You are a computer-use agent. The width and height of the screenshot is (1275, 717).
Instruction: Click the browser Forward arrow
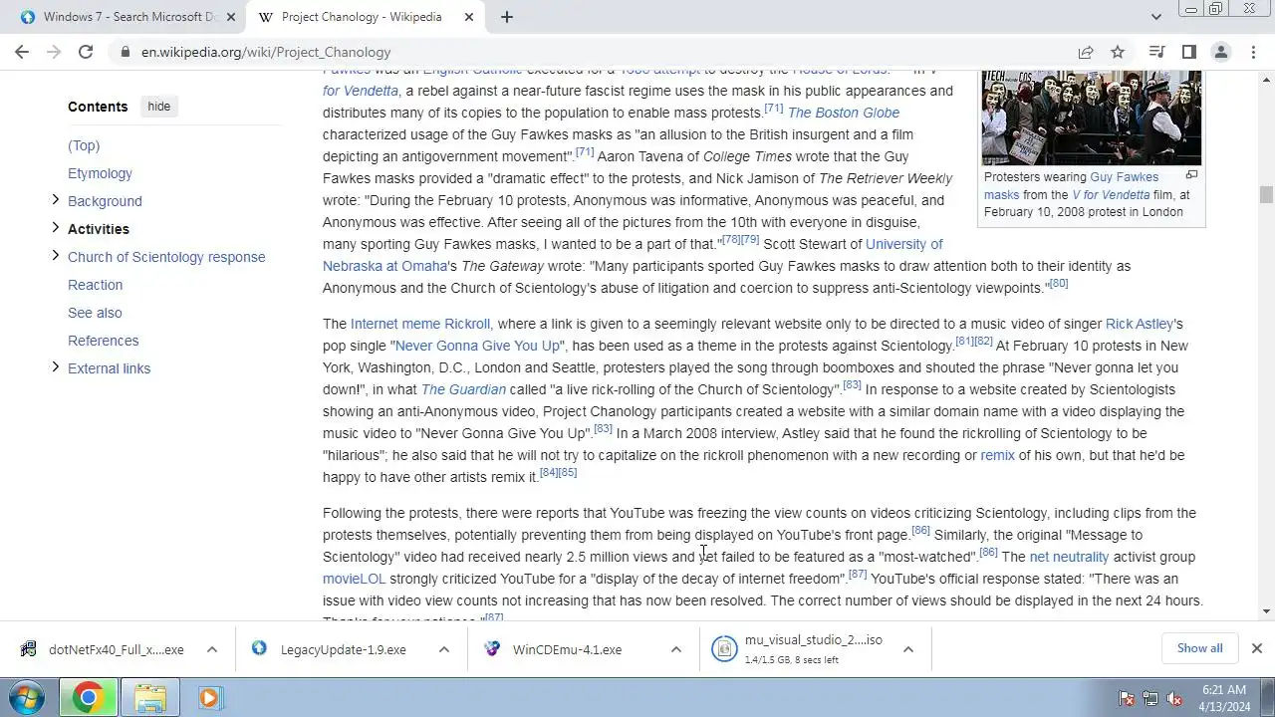click(x=54, y=52)
